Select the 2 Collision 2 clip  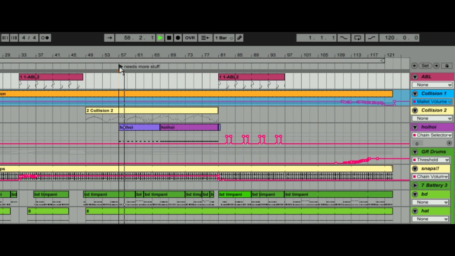[152, 111]
